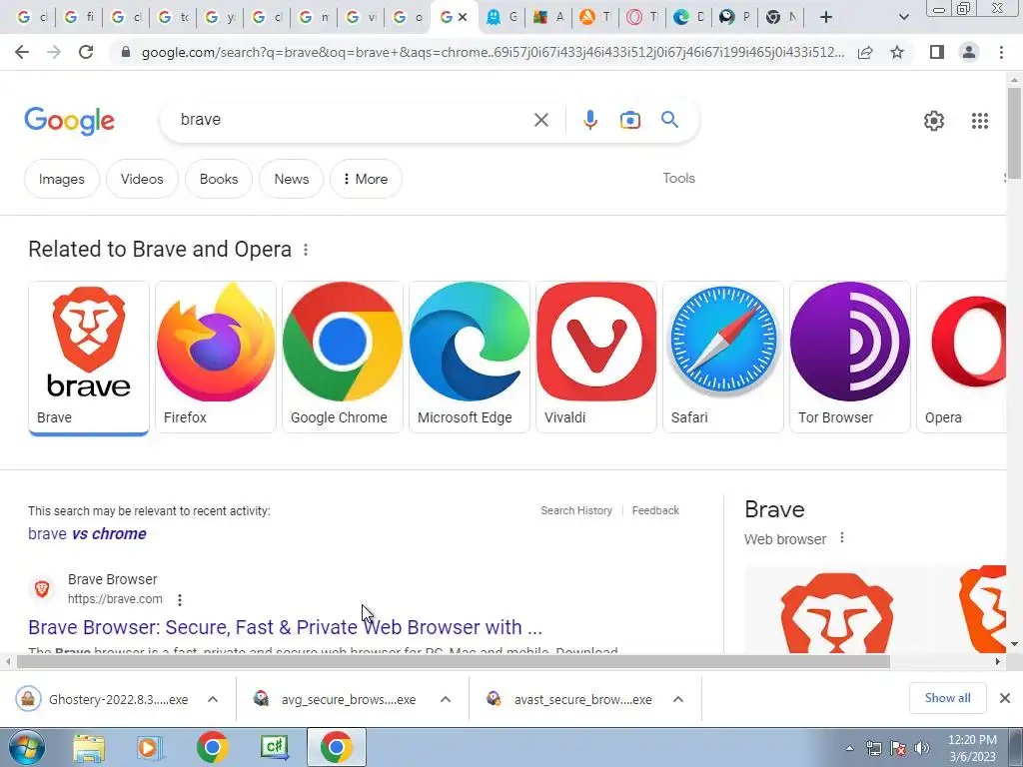Open the three-dot menu beside https://brave.com

point(180,599)
